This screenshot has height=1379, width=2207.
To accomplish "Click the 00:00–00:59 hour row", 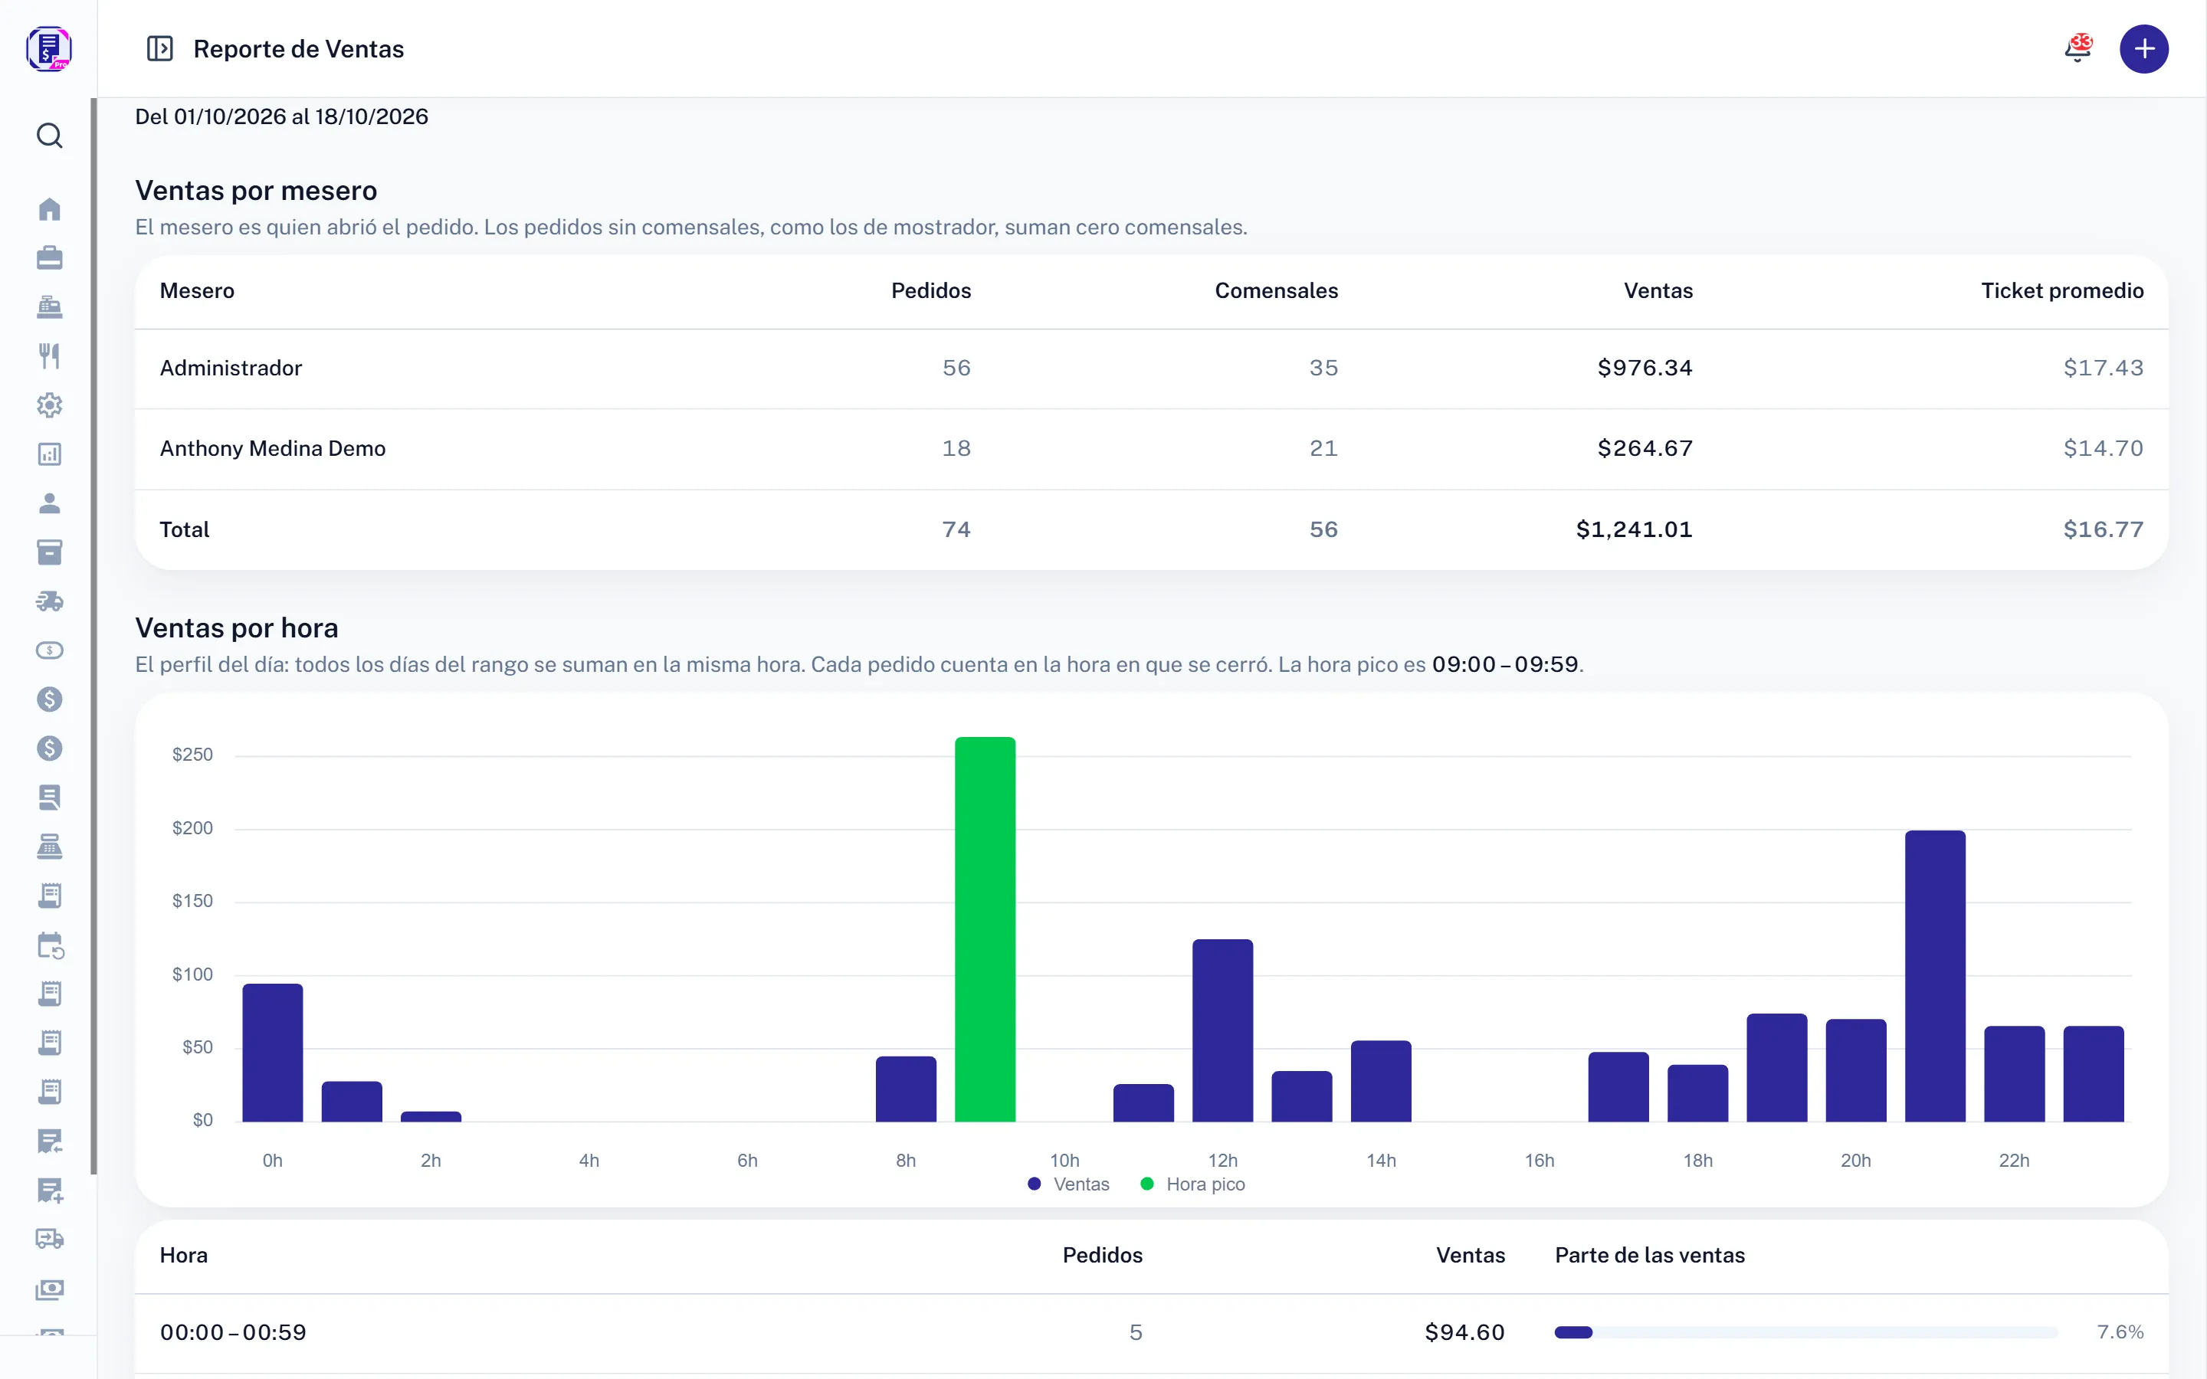I will pos(1151,1332).
